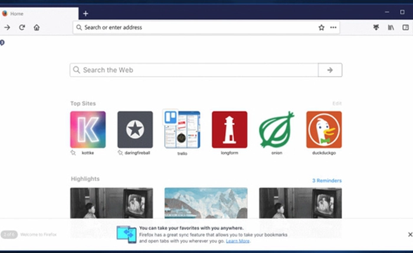Go to the Home page icon
The width and height of the screenshot is (413, 253).
point(37,27)
